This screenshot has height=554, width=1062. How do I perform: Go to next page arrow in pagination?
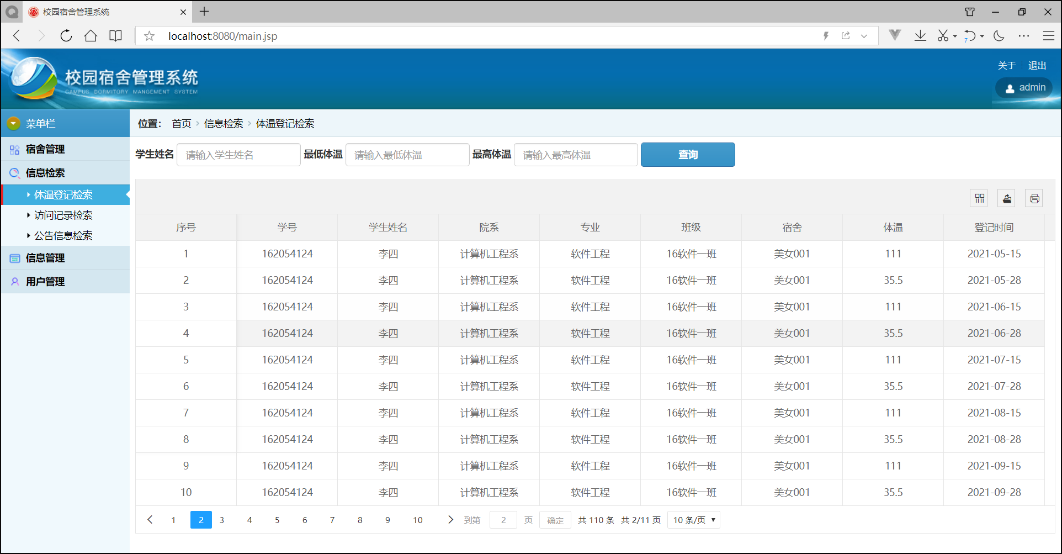coord(450,520)
